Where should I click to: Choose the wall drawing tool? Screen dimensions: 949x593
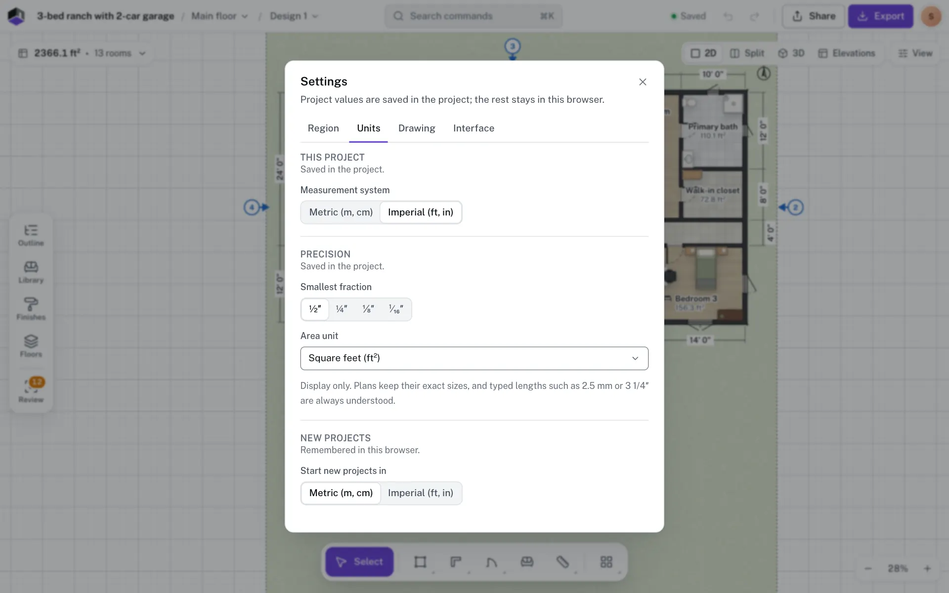pyautogui.click(x=456, y=562)
